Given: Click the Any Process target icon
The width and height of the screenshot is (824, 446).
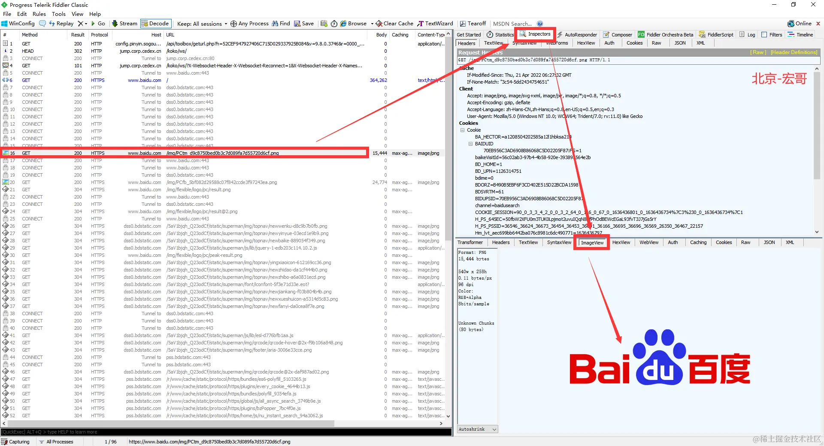Looking at the screenshot, I should pyautogui.click(x=233, y=24).
